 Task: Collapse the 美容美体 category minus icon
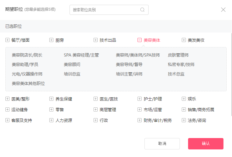[139, 40]
